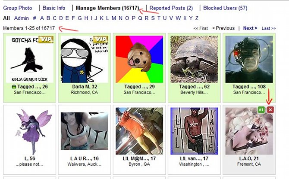Filter members starting with letter Z
Screen dimensions: 289x179
click(x=197, y=18)
